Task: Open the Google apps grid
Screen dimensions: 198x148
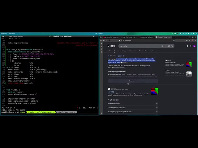Action: point(191,46)
